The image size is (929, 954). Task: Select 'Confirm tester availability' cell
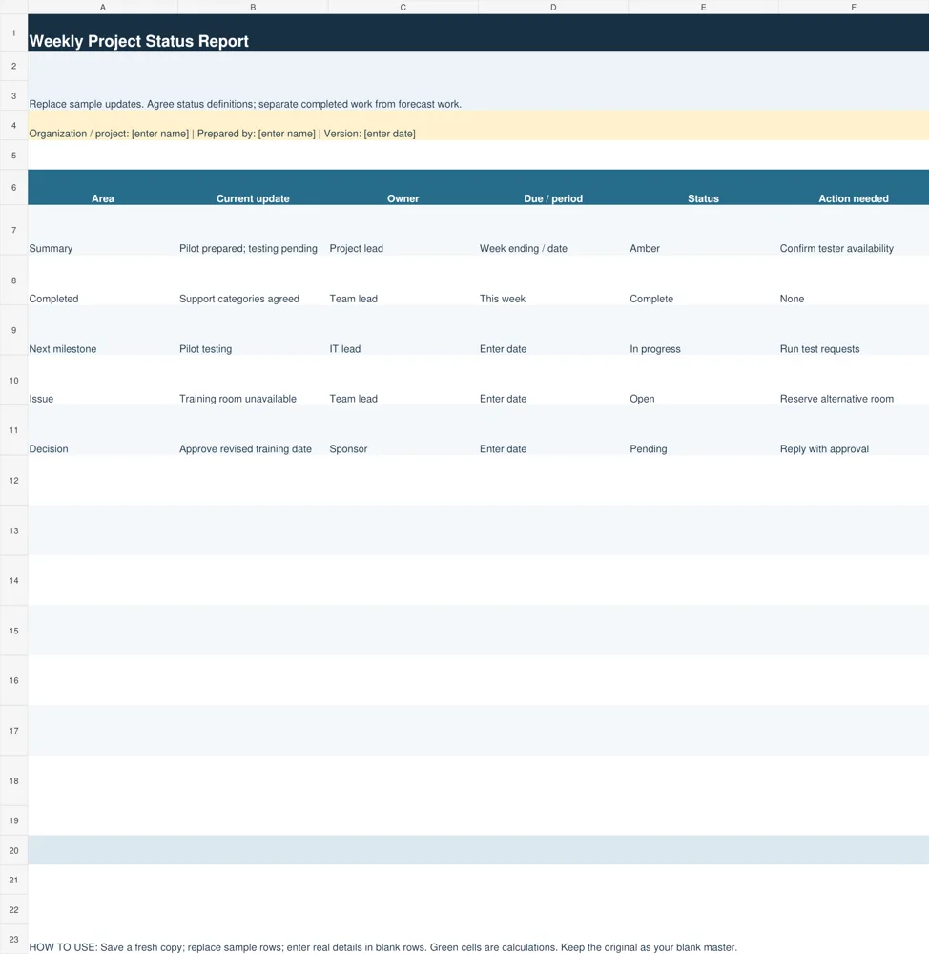pos(854,230)
